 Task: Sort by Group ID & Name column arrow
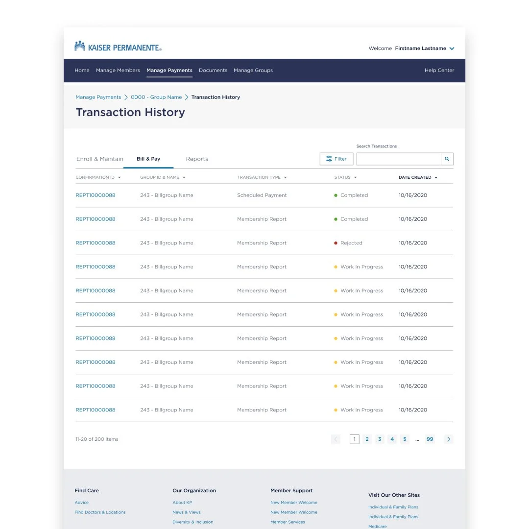click(x=184, y=177)
